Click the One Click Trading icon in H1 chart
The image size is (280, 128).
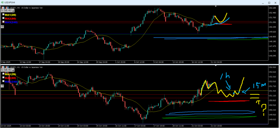tap(2, 67)
